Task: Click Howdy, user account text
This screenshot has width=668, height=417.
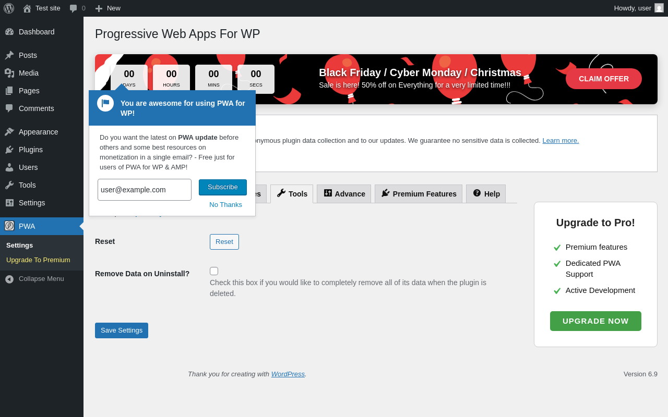Action: (x=633, y=8)
